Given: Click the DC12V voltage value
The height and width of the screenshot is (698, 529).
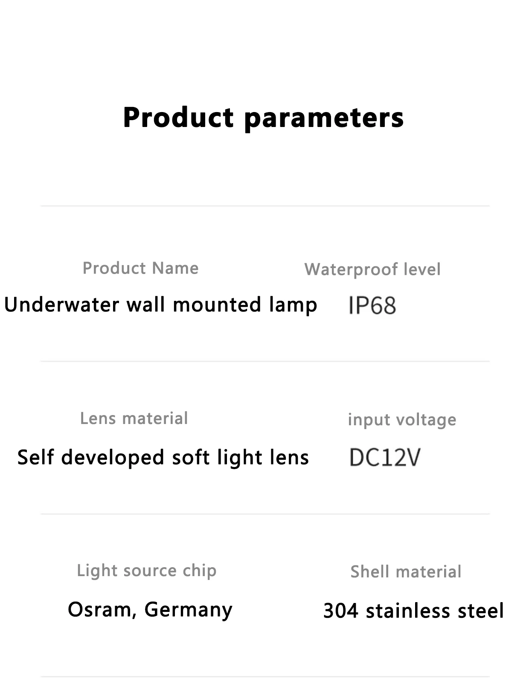Looking at the screenshot, I should click(385, 458).
